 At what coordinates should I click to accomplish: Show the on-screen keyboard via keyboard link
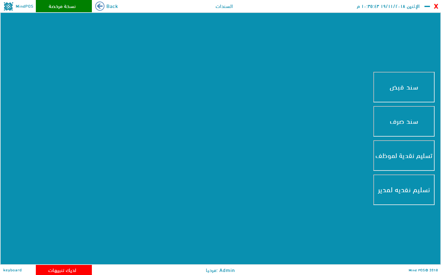13,270
